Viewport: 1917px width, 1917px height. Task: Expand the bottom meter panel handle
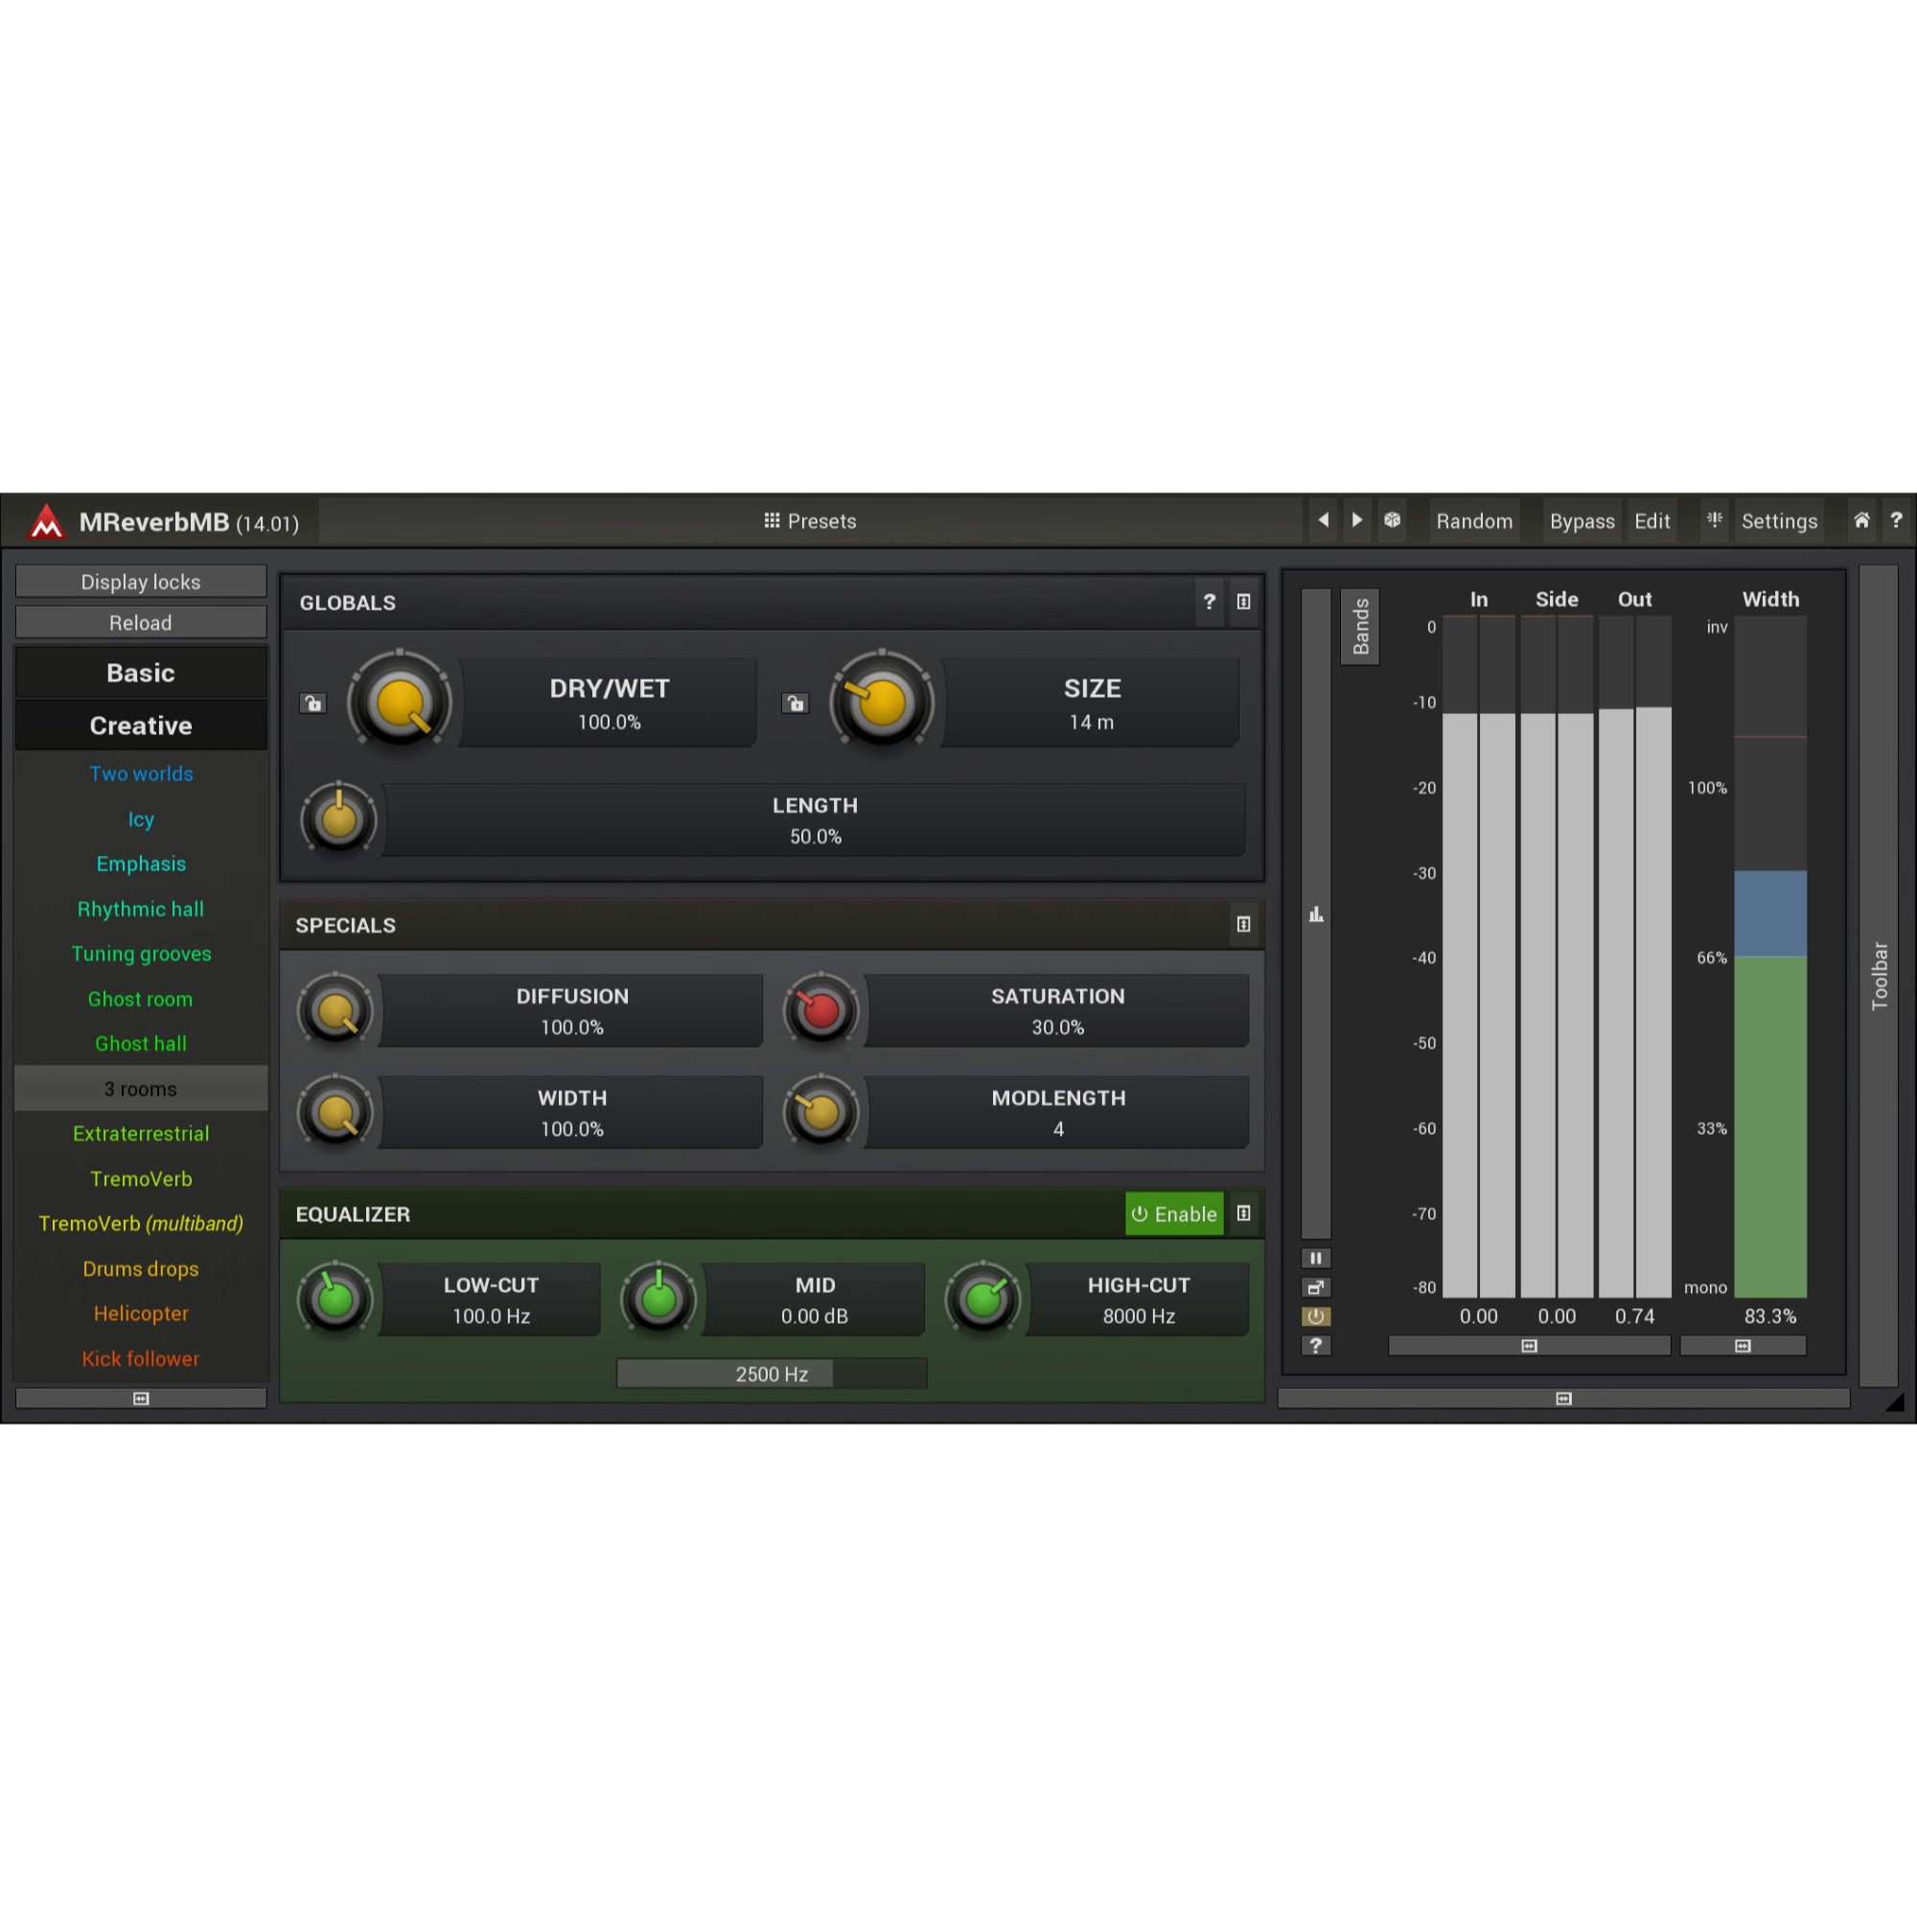1563,1398
